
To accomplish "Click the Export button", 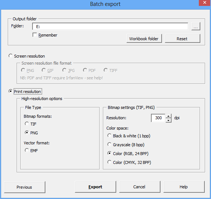I will (96, 187).
